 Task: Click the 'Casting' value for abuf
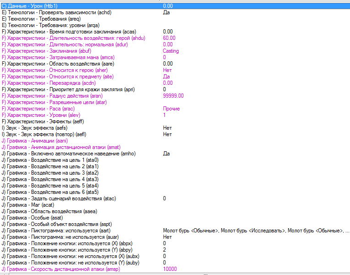171,51
